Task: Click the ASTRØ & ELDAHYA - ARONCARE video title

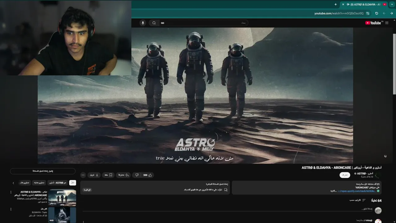Action: click(342, 168)
